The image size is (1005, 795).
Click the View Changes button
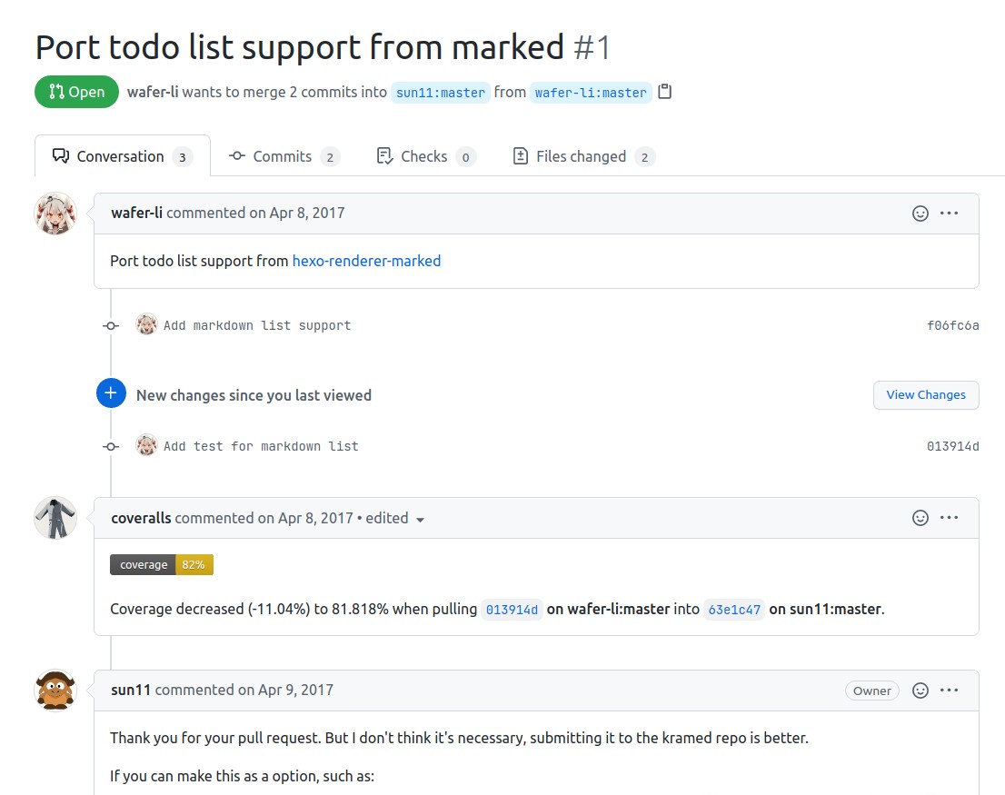click(x=926, y=395)
